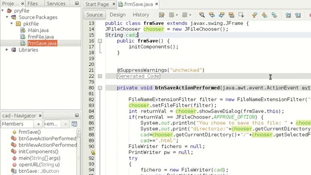
Task: Select frmSave.java in project tree
Action: pos(42,43)
